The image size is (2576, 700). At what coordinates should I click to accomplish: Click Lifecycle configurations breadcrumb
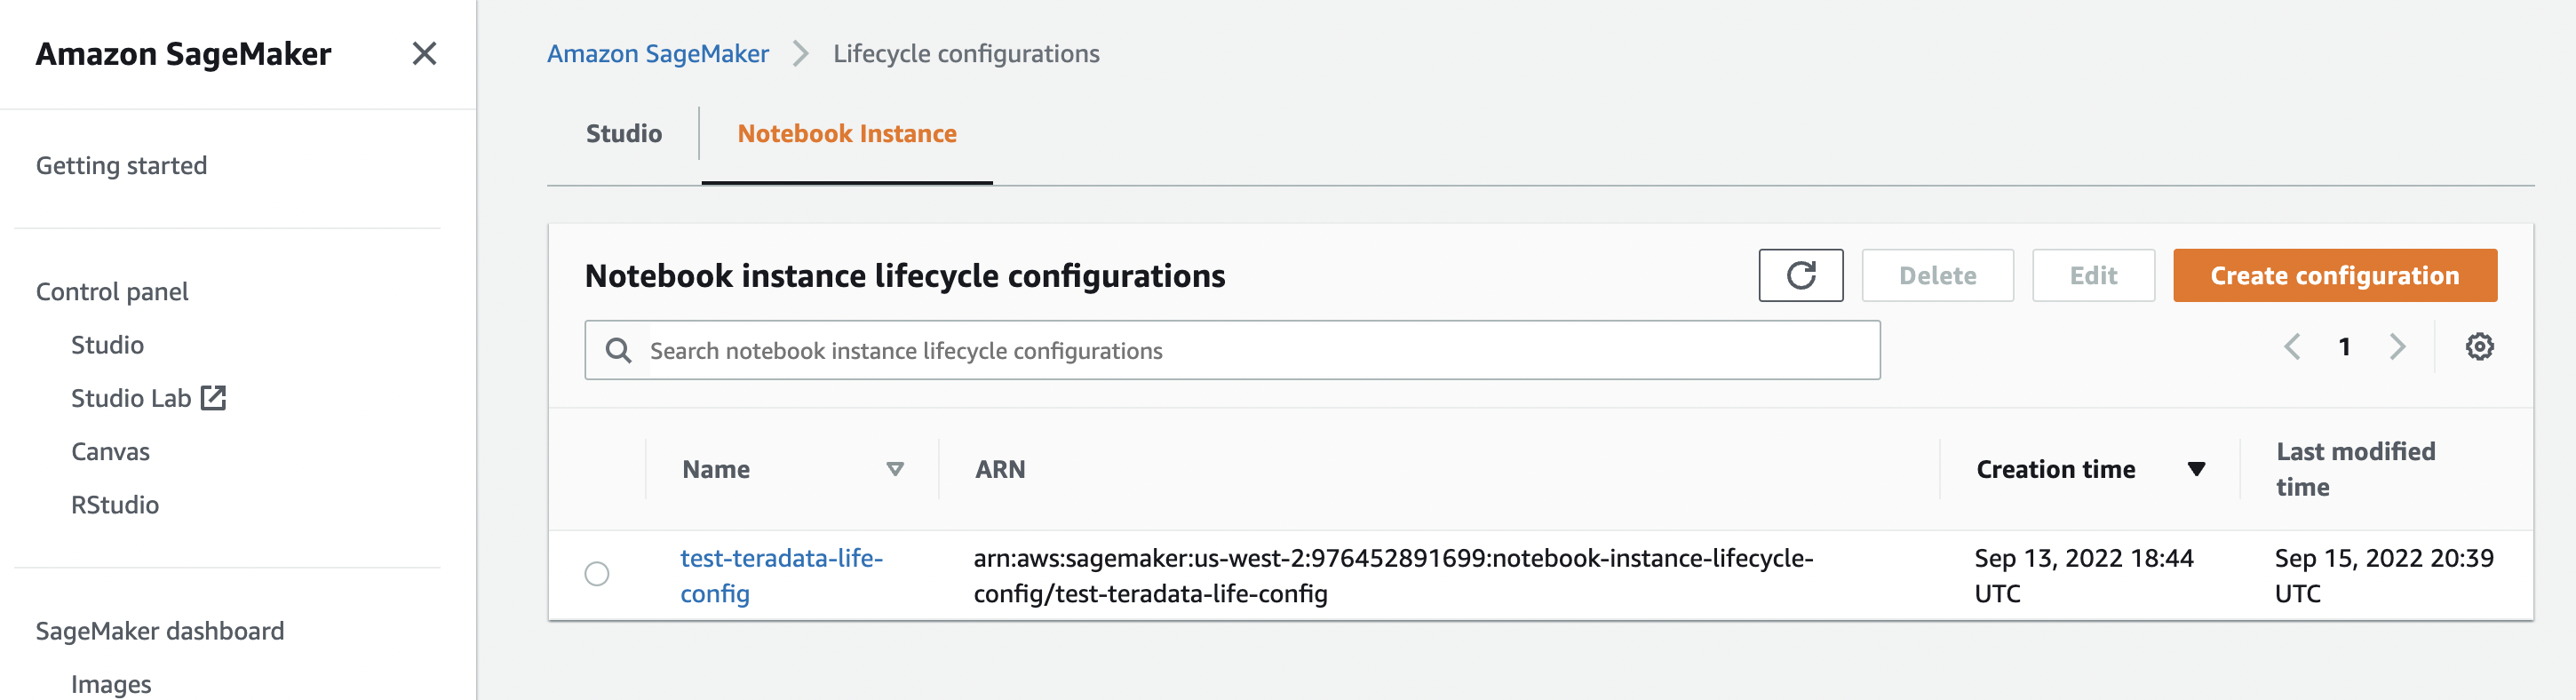[966, 54]
